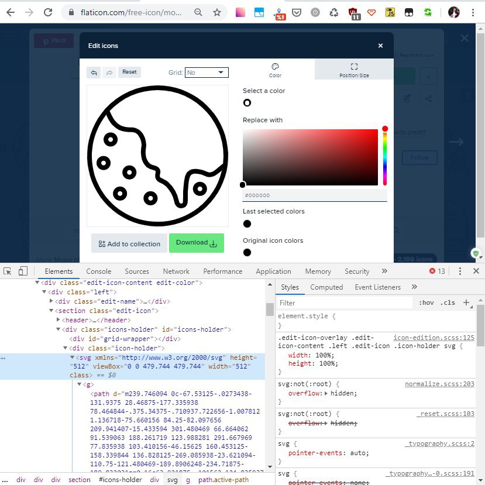The height and width of the screenshot is (485, 485).
Task: Open the Performance panel tab
Action: click(223, 271)
